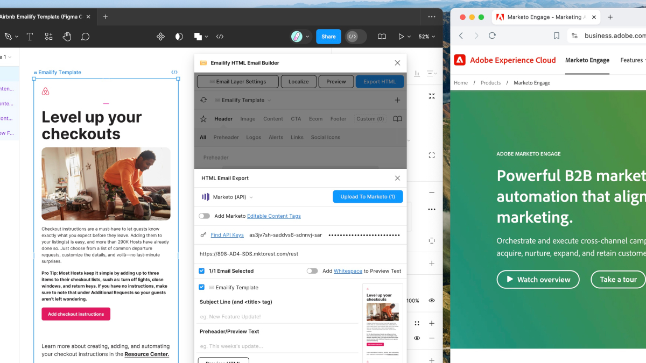Viewport: 646px width, 363px height.
Task: Click the Figma Share button
Action: (x=328, y=37)
